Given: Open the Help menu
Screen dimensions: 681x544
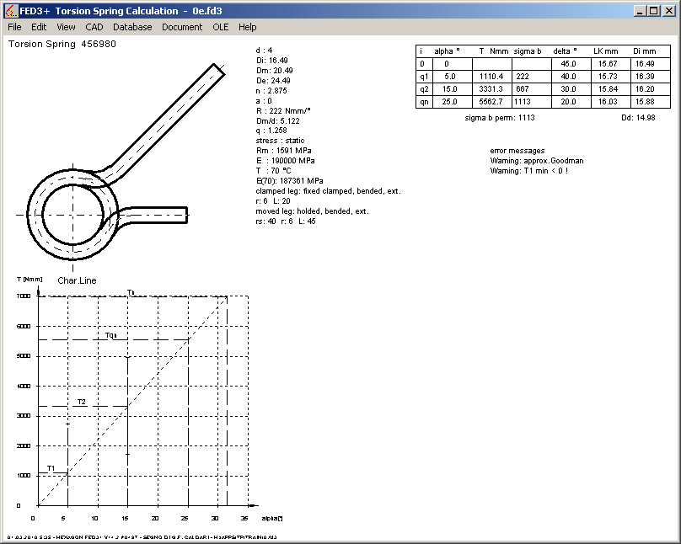Looking at the screenshot, I should pos(247,27).
